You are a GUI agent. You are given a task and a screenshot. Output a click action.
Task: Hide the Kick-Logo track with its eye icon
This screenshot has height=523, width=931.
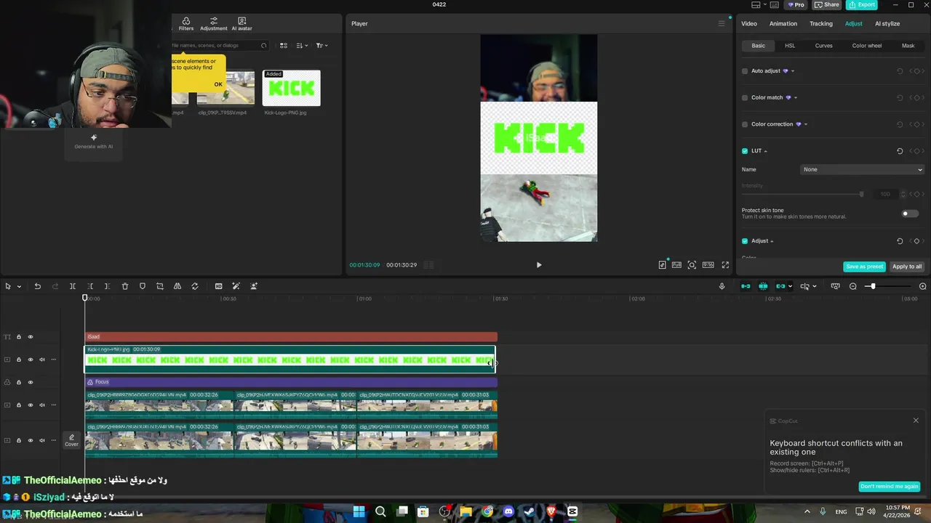tap(31, 360)
